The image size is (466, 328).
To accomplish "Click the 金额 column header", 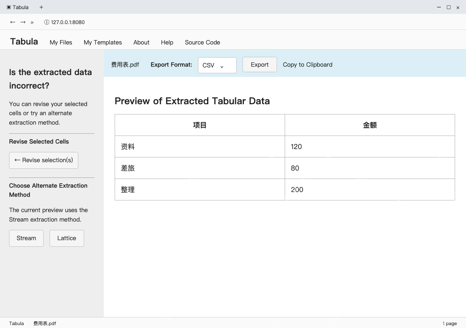I will coord(370,125).
